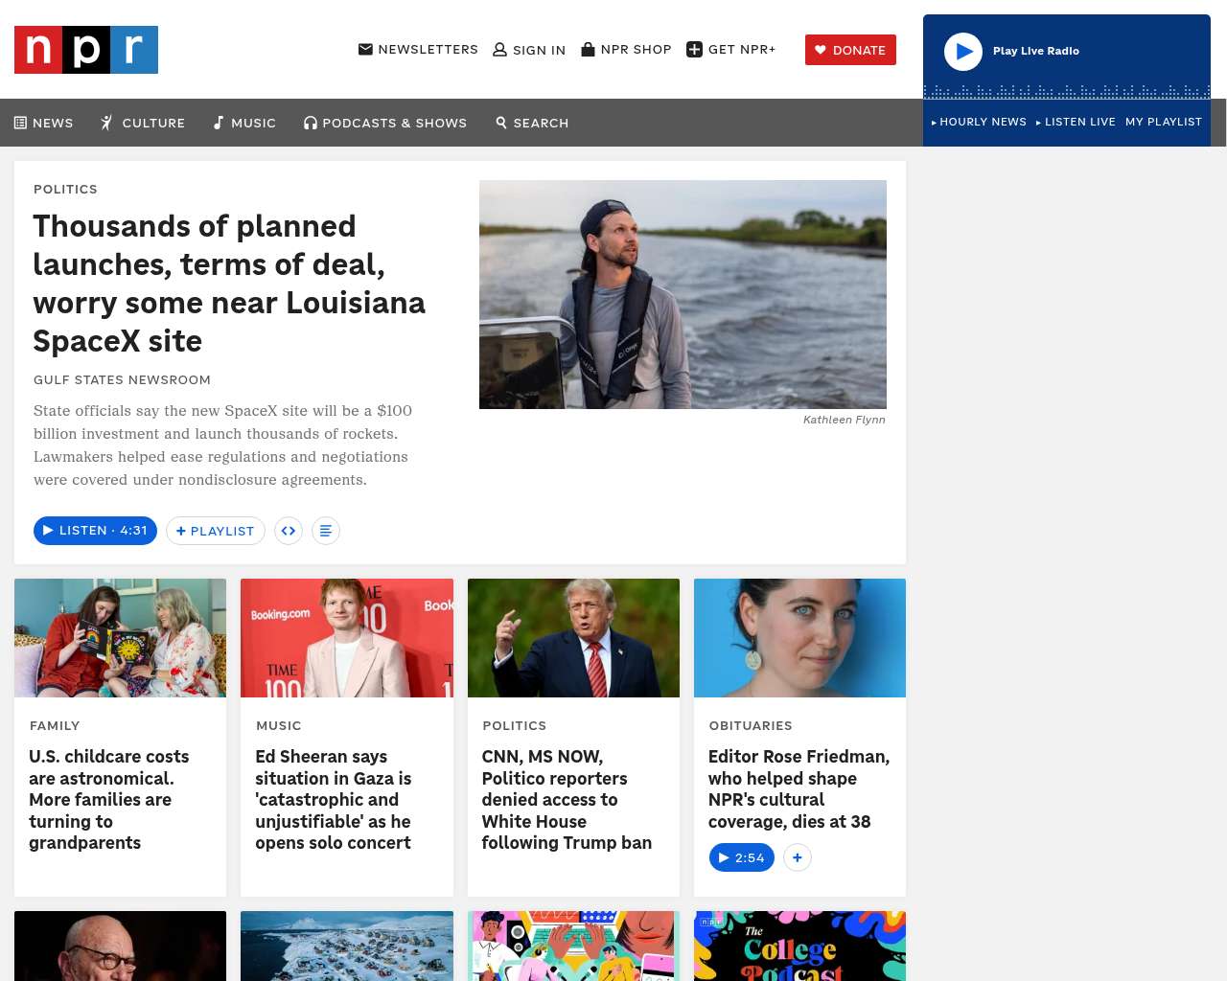Open Search with the magnifier icon
This screenshot has height=981, width=1227.
pyautogui.click(x=501, y=123)
